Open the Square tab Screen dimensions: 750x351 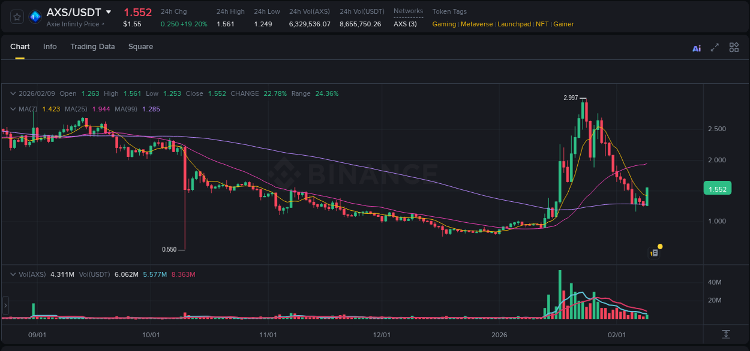[140, 46]
